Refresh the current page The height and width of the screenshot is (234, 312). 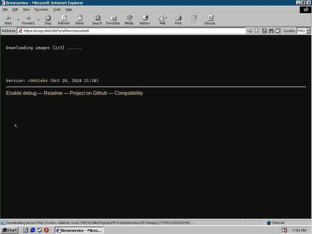(64, 20)
